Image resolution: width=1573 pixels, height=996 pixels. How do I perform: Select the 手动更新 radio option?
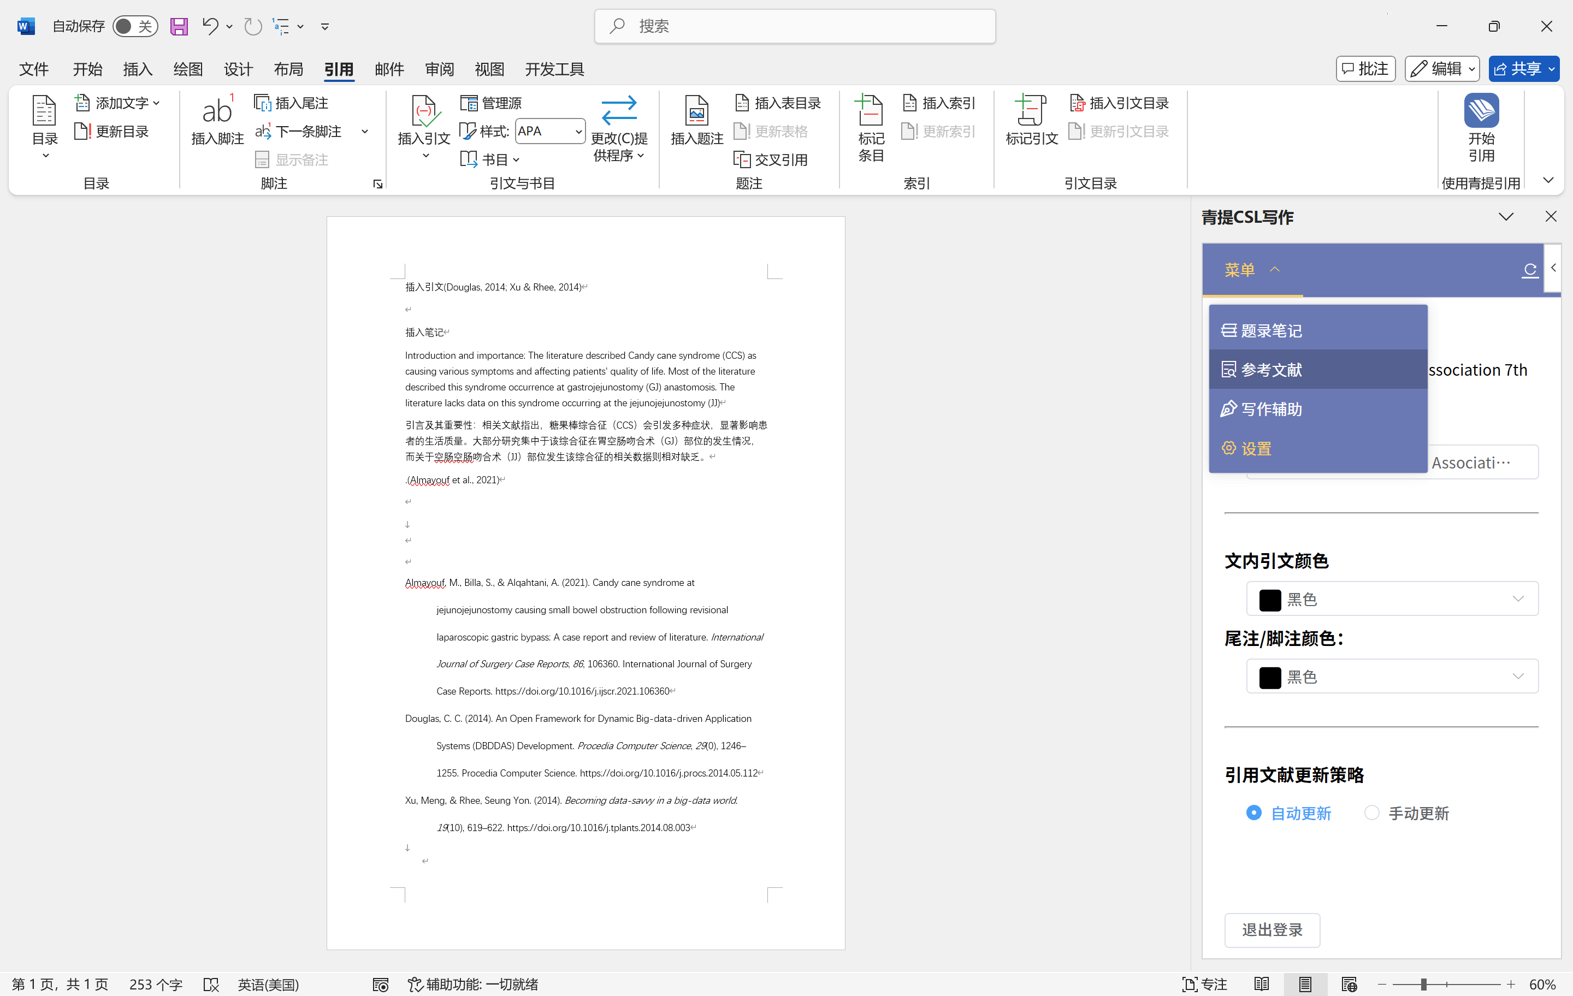pos(1372,813)
